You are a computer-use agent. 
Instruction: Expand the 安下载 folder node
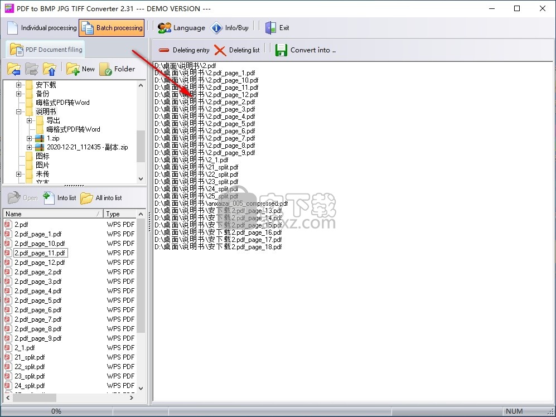click(x=19, y=85)
